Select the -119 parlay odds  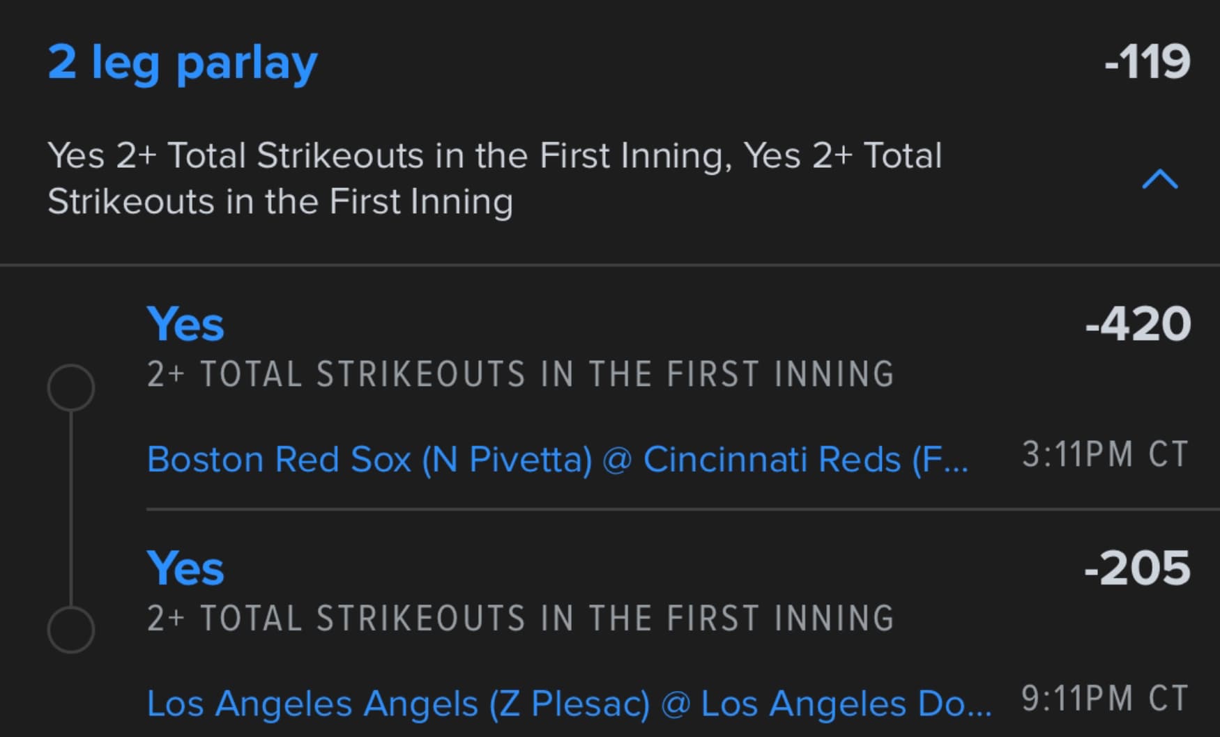(x=1147, y=62)
